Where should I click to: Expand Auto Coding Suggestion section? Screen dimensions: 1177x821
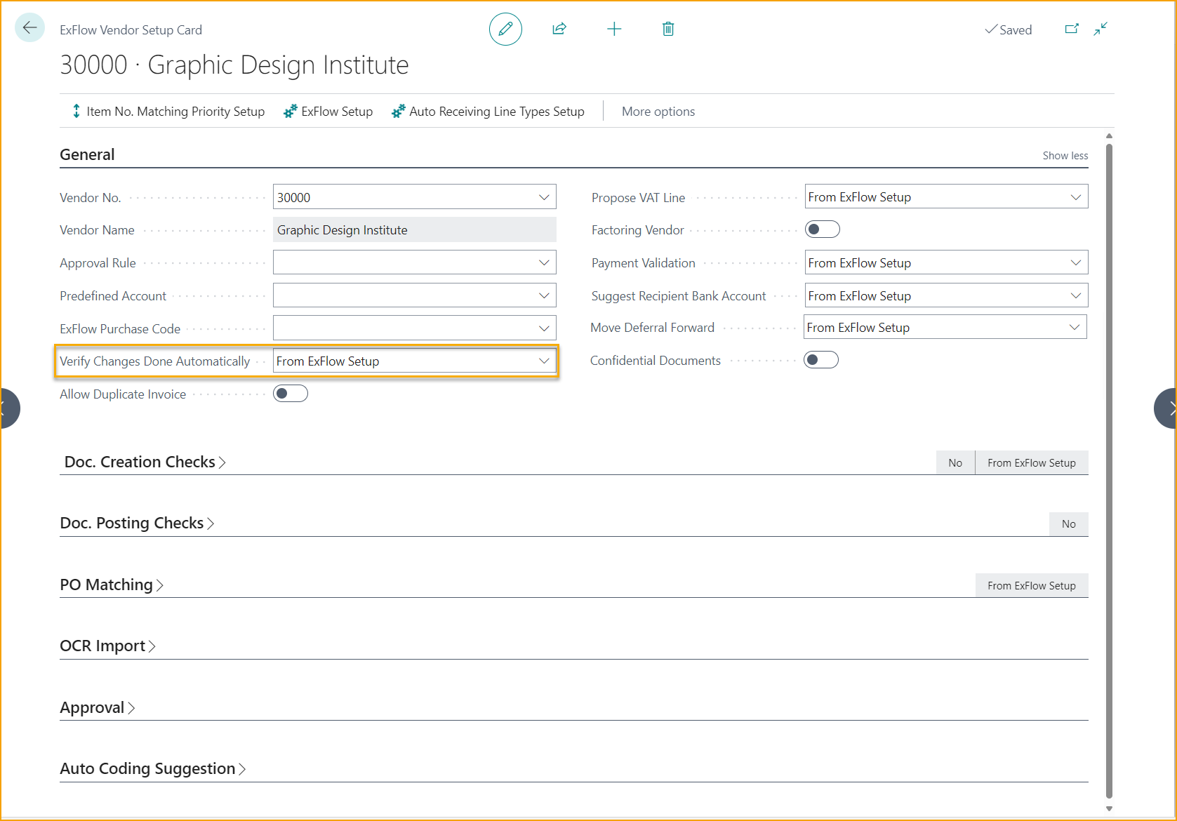click(153, 768)
